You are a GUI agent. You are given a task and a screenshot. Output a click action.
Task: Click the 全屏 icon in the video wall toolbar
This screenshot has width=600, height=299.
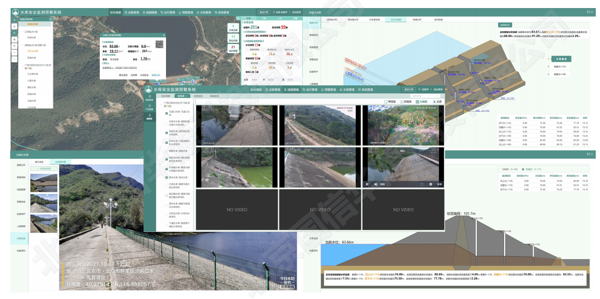pyautogui.click(x=434, y=102)
